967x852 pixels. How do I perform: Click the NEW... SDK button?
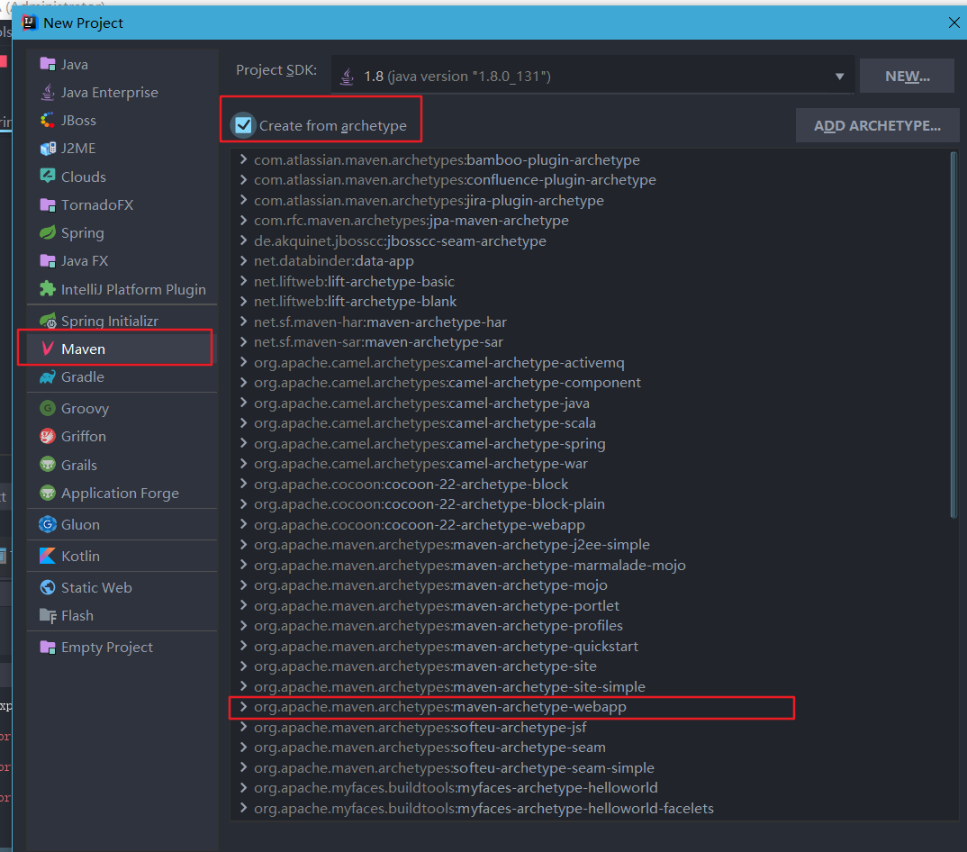pyautogui.click(x=907, y=76)
